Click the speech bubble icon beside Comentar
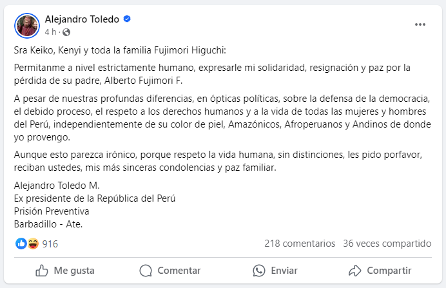The width and height of the screenshot is (446, 288). point(146,270)
